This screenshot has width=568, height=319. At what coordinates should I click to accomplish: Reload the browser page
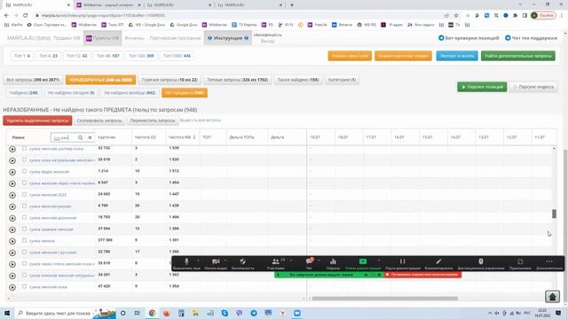(26, 16)
